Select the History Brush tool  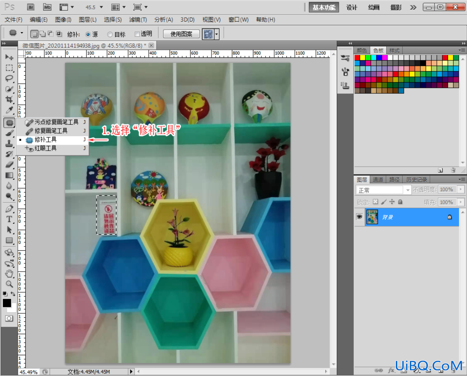coord(9,154)
